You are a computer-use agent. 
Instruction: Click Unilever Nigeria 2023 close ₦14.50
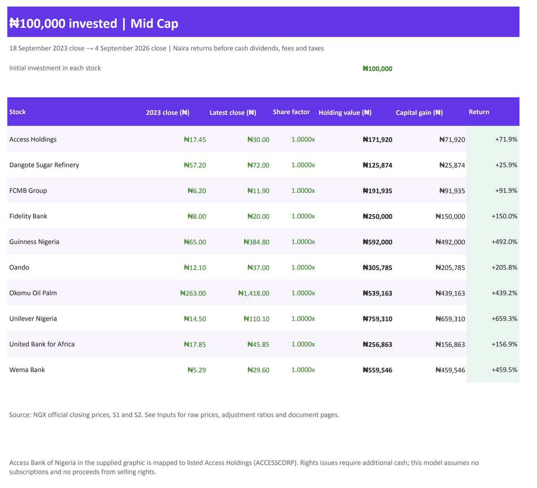click(195, 319)
